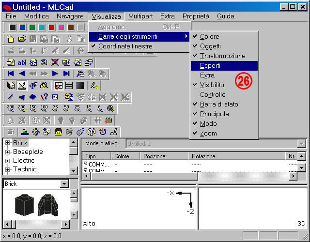Screen dimensions: 310x242
Task: Open the Modifica menu
Action: 37,16
